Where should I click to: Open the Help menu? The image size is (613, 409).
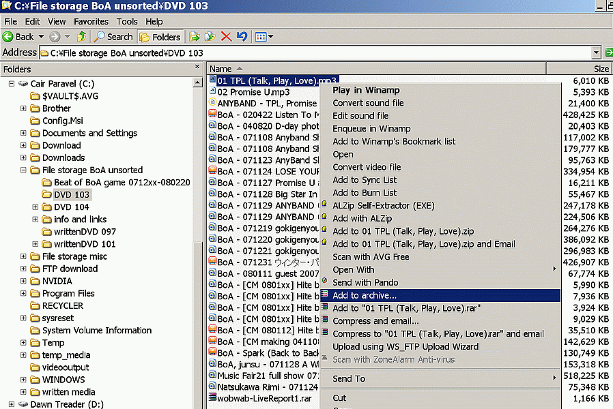154,21
